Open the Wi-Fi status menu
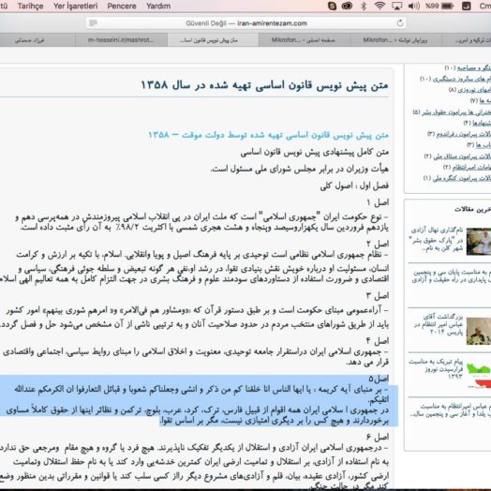This screenshot has width=491, height=491. (x=379, y=6)
